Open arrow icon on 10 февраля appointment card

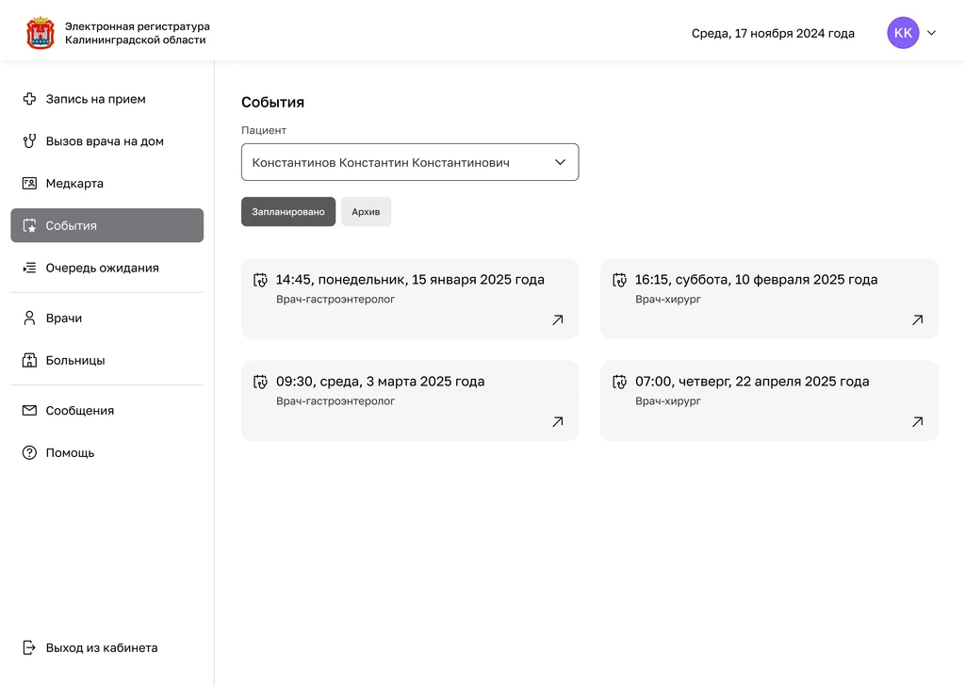click(x=917, y=320)
